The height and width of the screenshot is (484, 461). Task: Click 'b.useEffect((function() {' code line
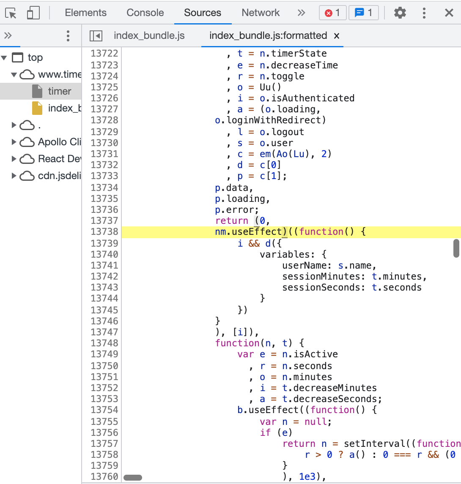(x=307, y=410)
